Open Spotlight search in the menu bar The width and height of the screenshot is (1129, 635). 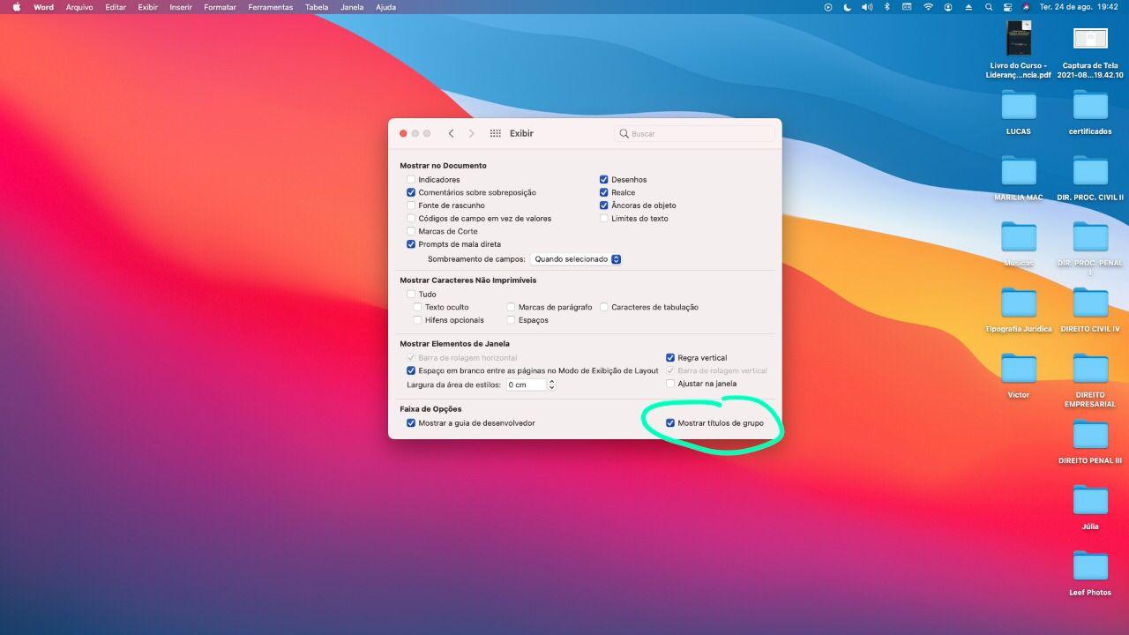coord(989,7)
